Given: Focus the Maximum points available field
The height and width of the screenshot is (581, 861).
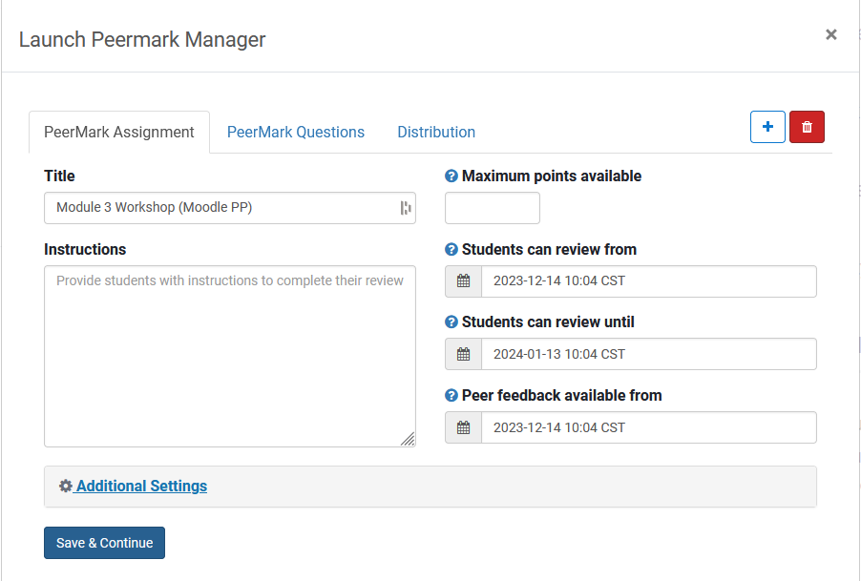Looking at the screenshot, I should click(x=493, y=208).
